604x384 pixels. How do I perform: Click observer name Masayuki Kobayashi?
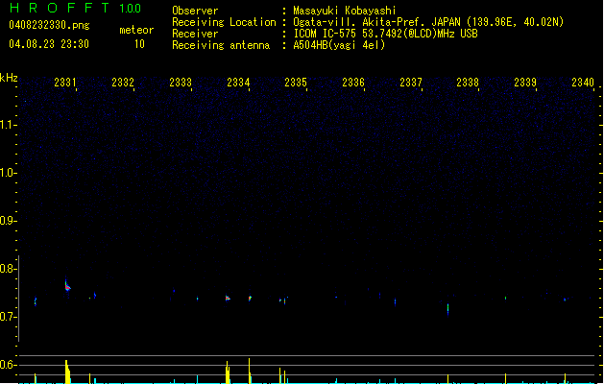(x=345, y=11)
